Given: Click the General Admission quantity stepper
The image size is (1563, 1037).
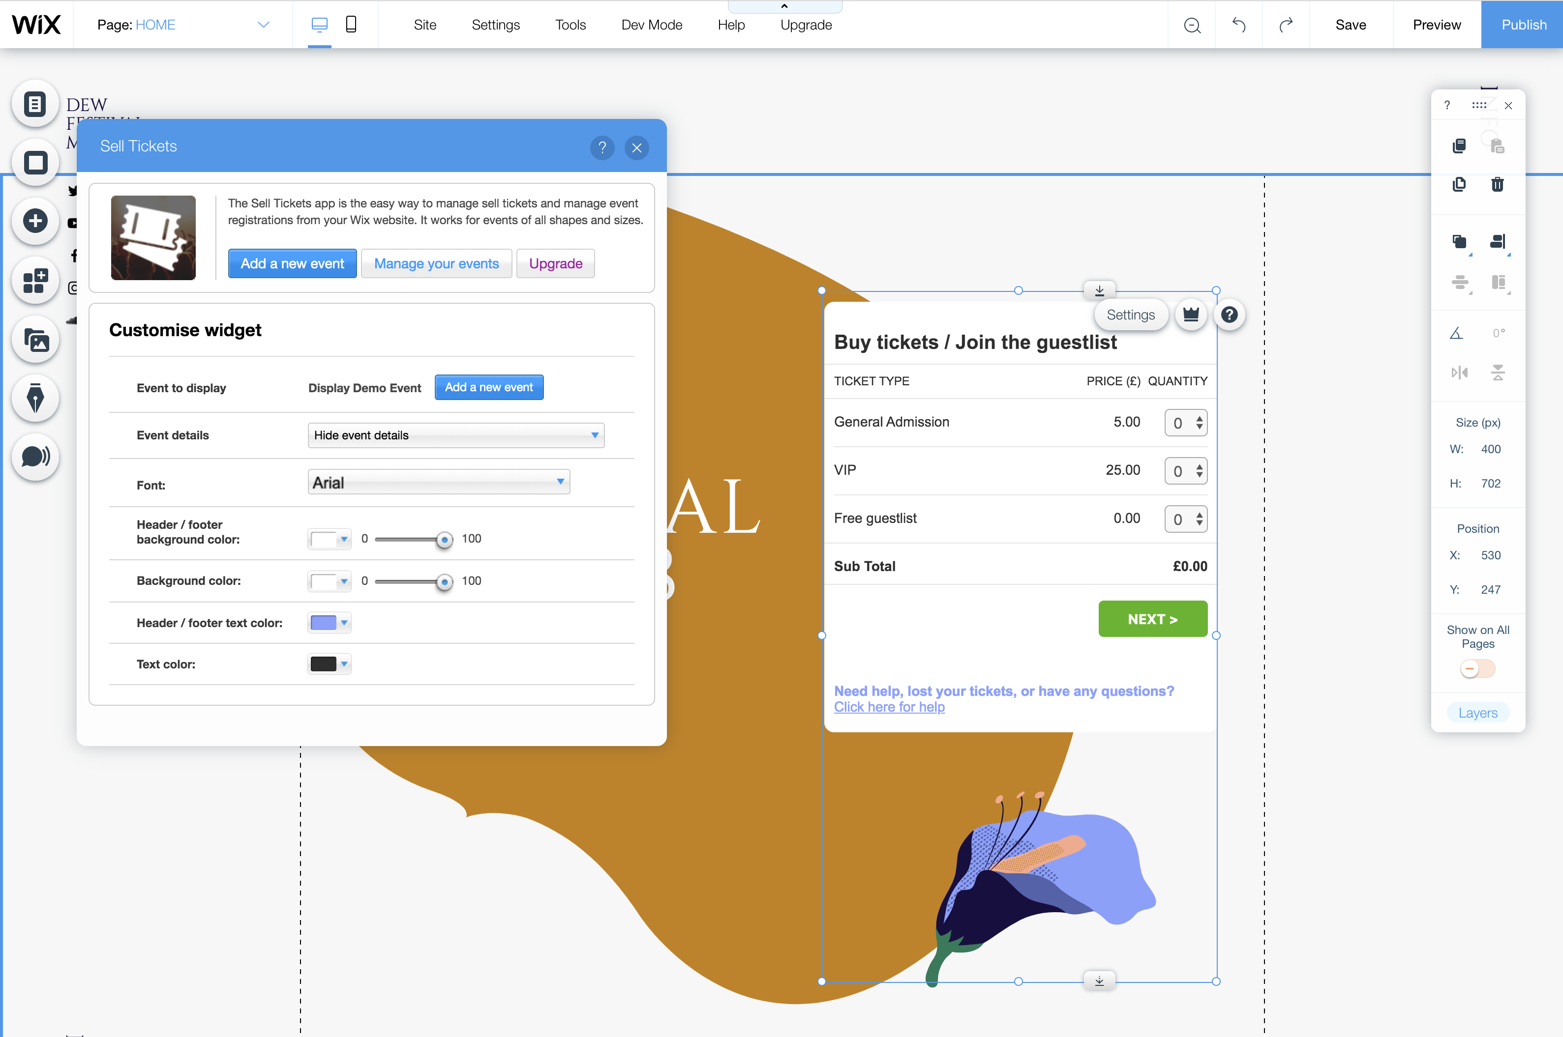Looking at the screenshot, I should tap(1186, 423).
